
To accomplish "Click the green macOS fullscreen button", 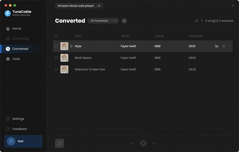I will [x=15, y=5].
